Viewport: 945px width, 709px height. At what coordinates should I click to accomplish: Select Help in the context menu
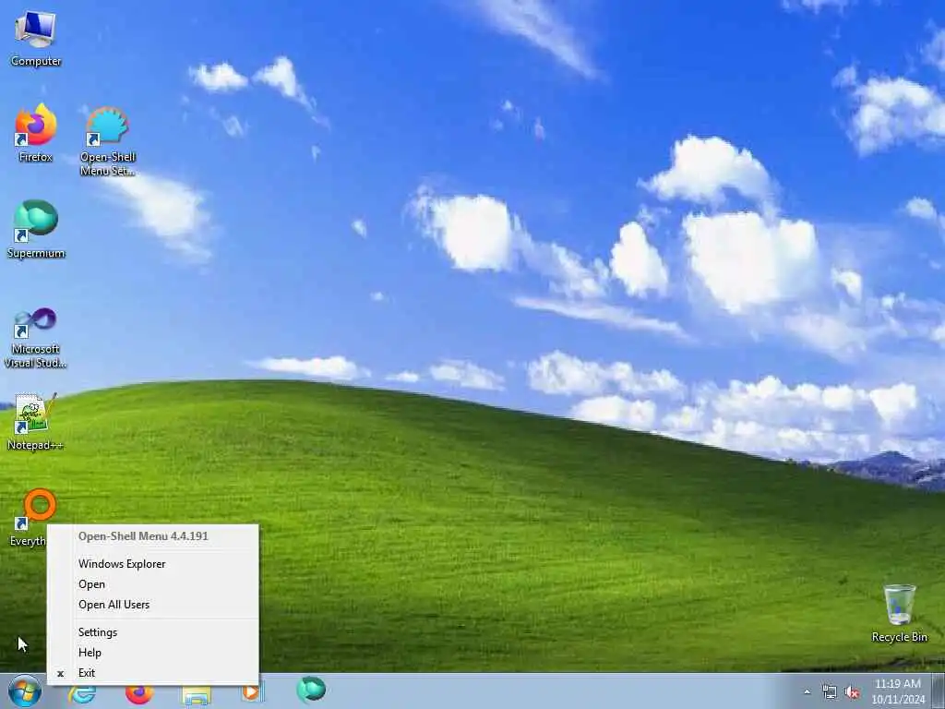tap(153, 653)
